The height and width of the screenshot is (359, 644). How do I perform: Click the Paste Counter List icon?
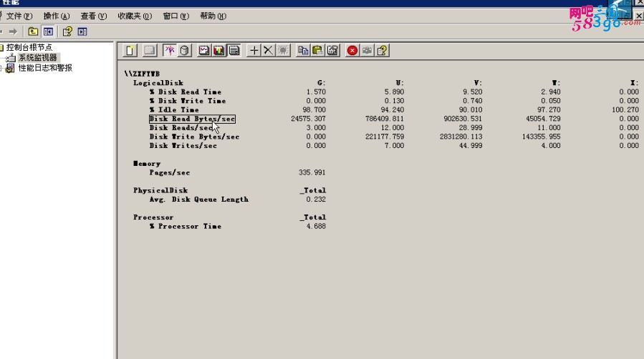pyautogui.click(x=317, y=50)
